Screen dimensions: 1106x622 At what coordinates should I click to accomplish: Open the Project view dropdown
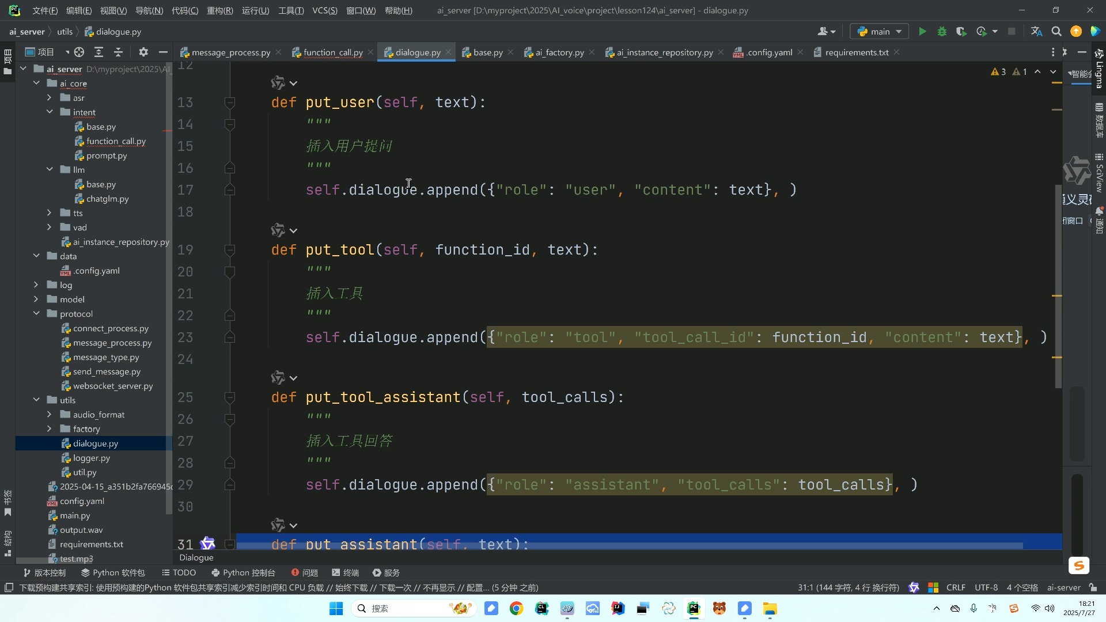(47, 52)
